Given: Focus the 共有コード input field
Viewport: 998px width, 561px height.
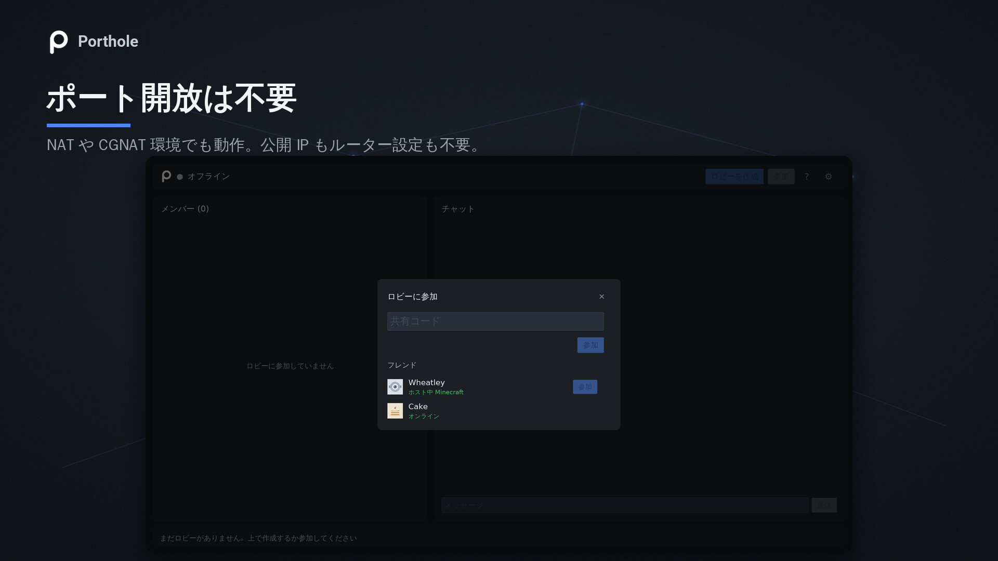Looking at the screenshot, I should click(x=495, y=321).
